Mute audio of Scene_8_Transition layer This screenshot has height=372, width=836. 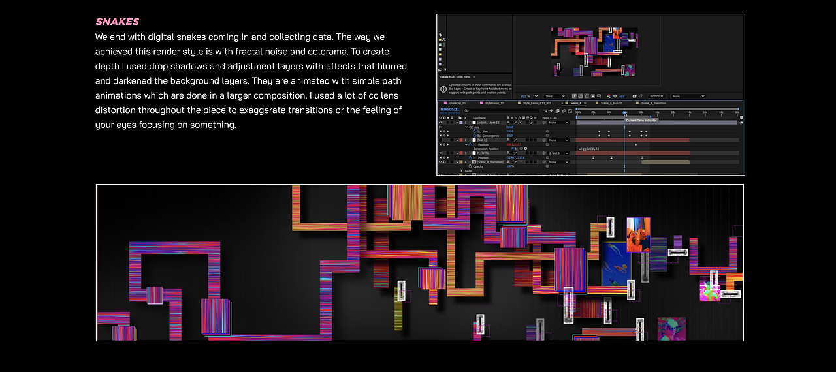point(444,162)
